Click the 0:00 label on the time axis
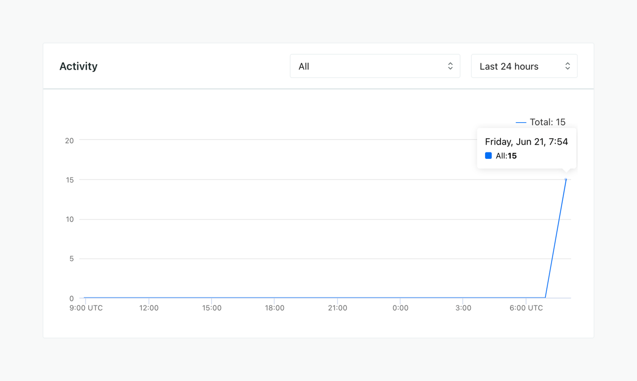637x381 pixels. pos(400,307)
